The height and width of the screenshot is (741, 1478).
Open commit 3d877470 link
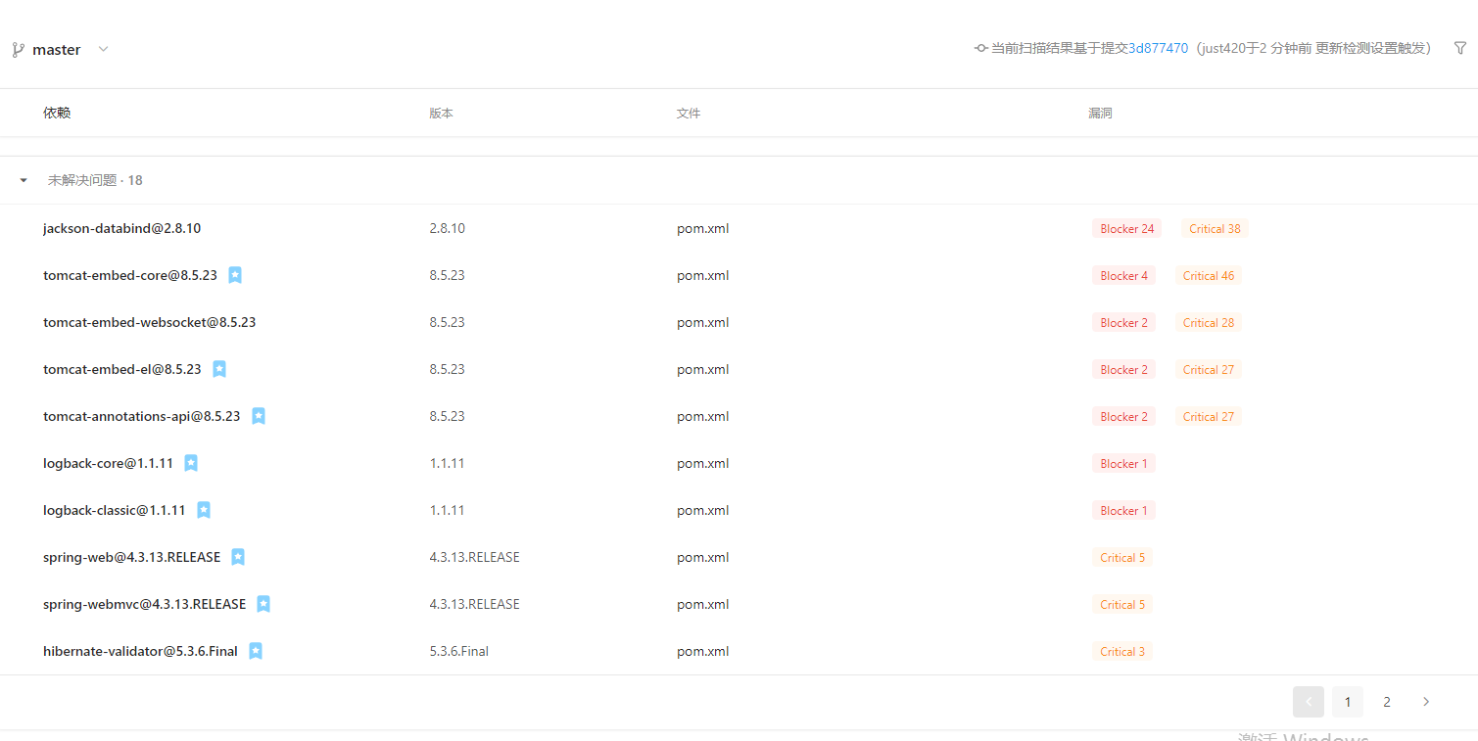tap(1158, 48)
